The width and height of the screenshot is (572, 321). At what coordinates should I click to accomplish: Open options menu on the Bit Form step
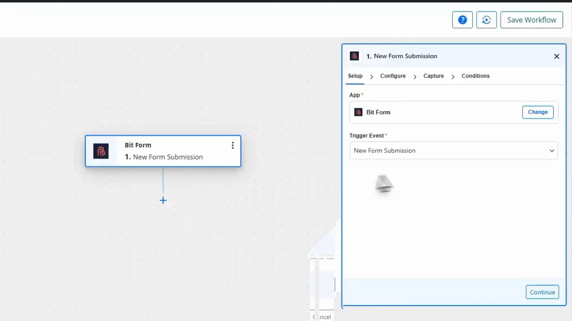click(232, 145)
